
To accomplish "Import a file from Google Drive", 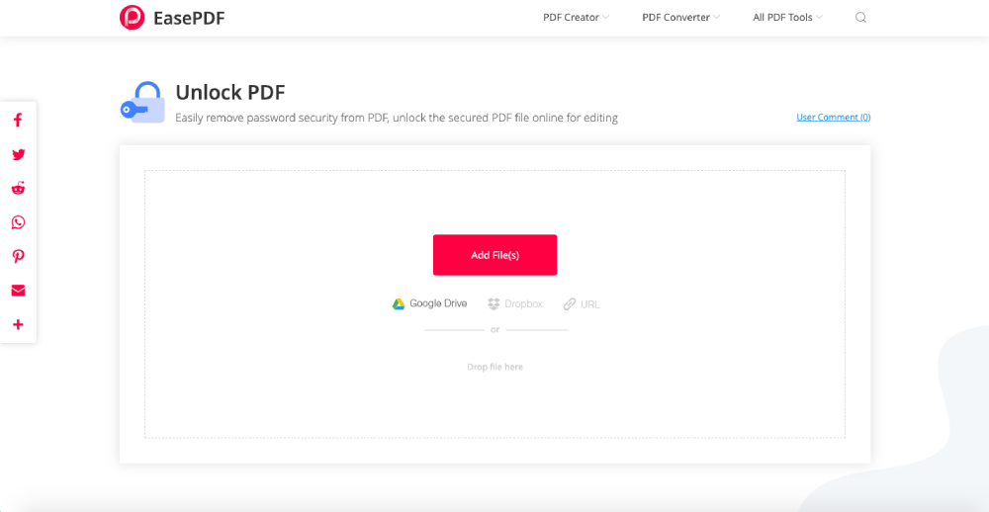I will point(430,304).
